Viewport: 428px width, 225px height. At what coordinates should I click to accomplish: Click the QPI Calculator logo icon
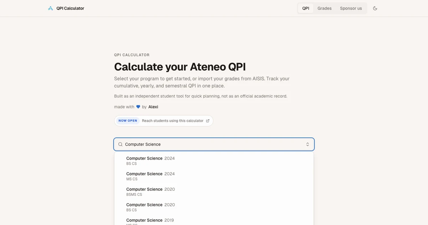point(50,8)
